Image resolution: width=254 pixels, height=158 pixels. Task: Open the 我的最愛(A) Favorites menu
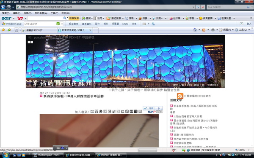tap(41, 13)
